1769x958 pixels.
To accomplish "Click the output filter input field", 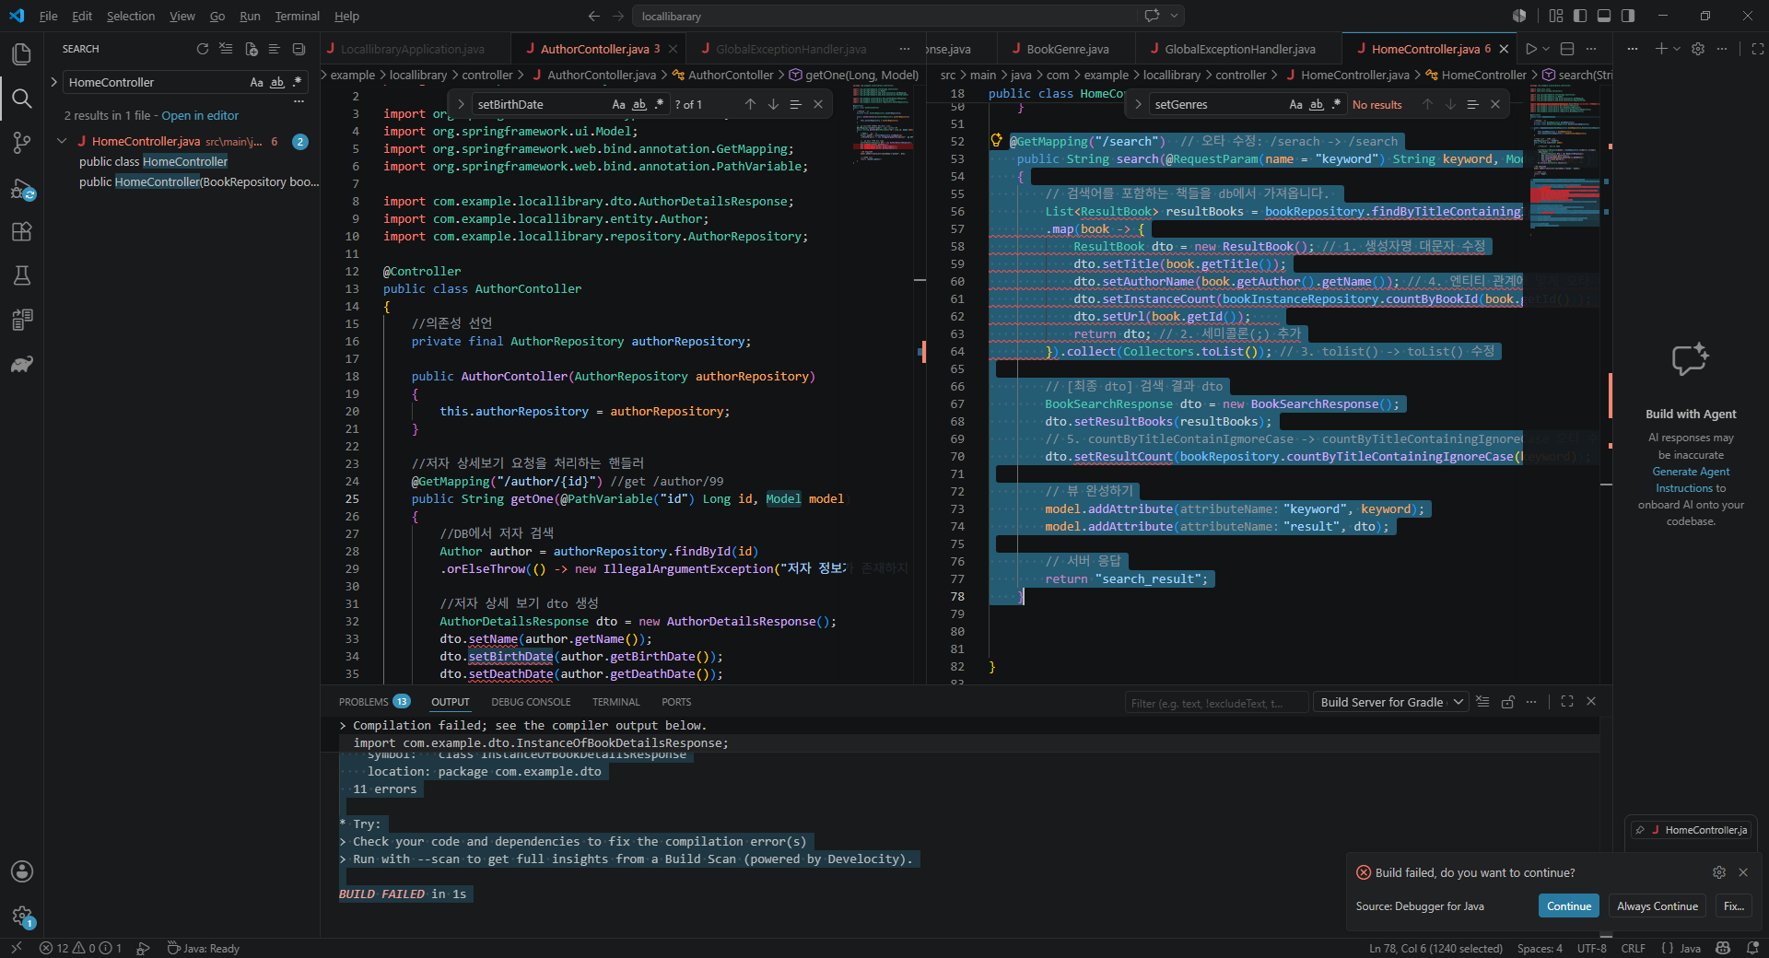I will pos(1216,703).
